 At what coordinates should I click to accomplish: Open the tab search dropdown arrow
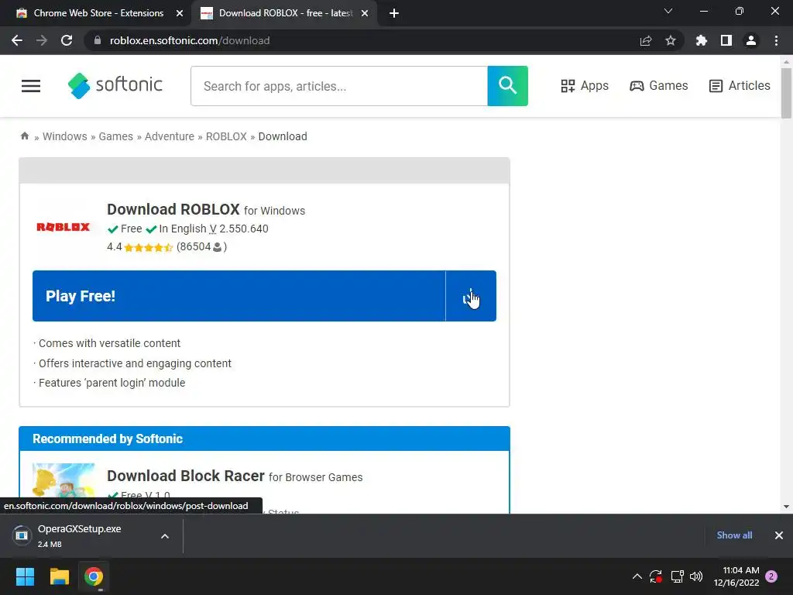[668, 11]
